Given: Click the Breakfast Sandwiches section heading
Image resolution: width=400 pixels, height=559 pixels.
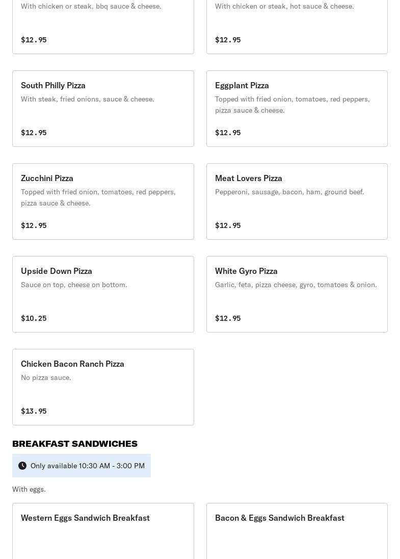Looking at the screenshot, I should [x=75, y=444].
